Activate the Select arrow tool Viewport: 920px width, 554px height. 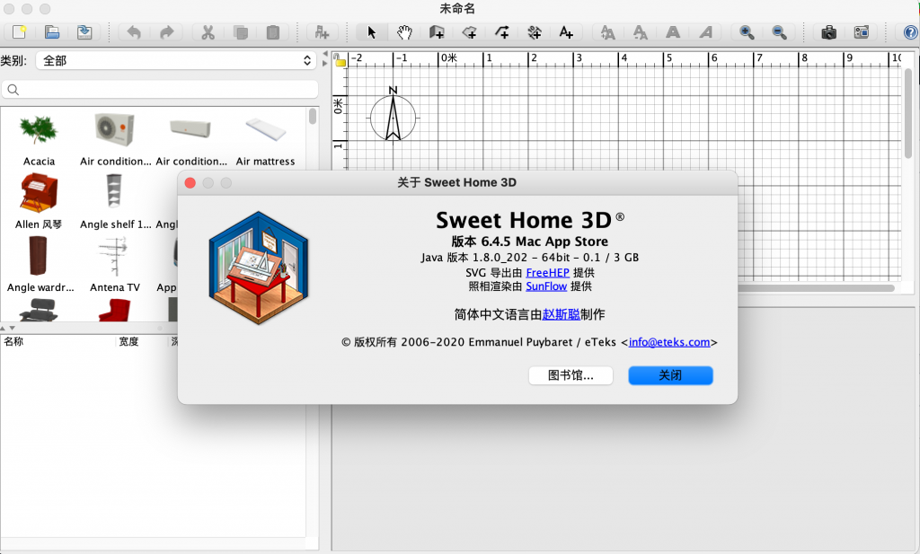(x=371, y=32)
